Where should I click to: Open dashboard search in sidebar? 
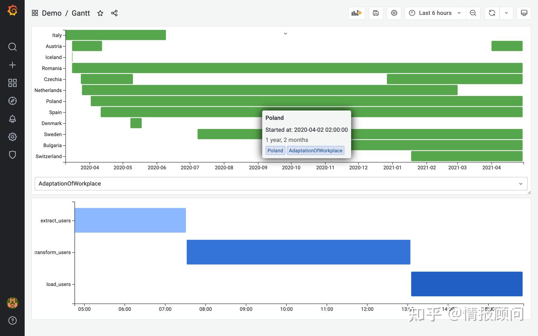[x=12, y=47]
